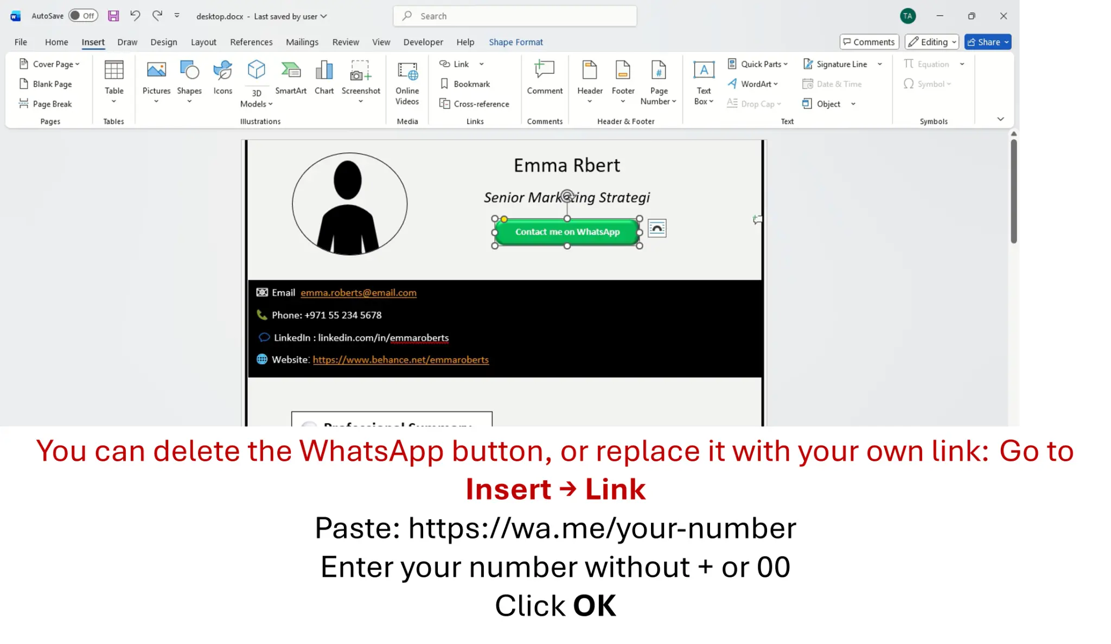Insert a Chart

point(324,76)
